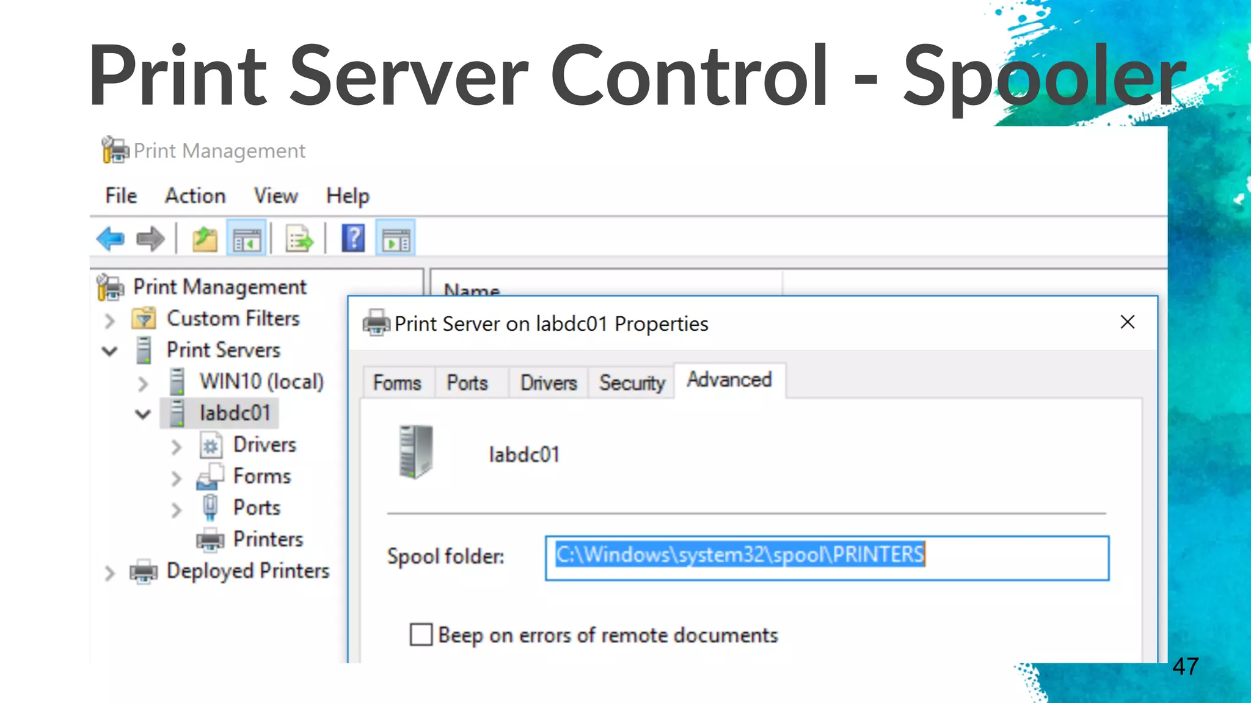
Task: Click the Printers node printer icon
Action: point(210,539)
